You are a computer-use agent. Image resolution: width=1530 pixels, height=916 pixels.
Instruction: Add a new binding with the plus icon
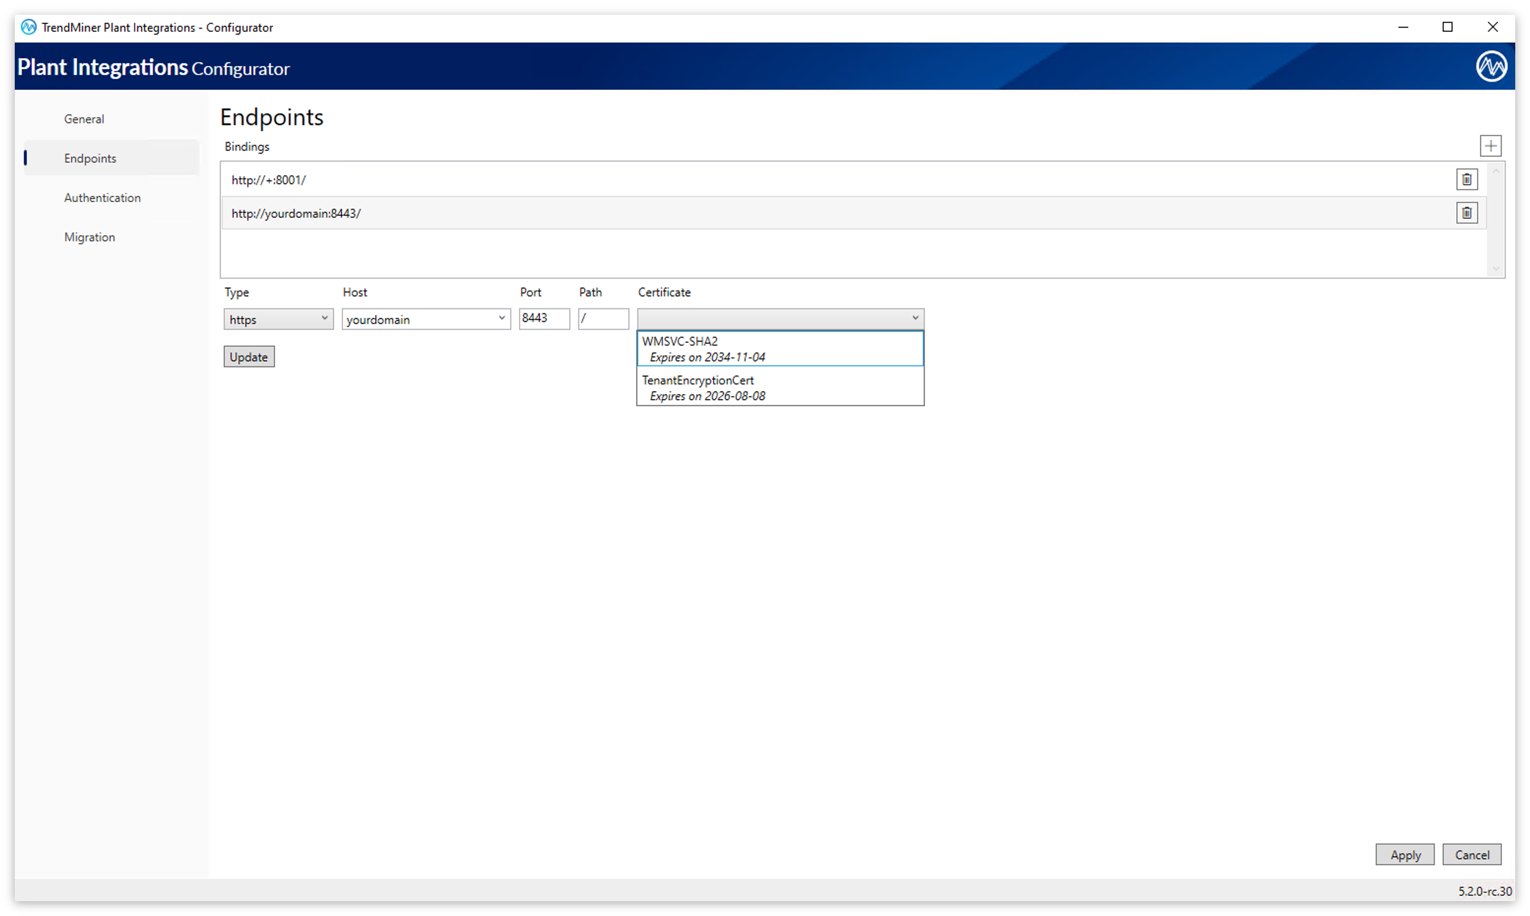pos(1491,146)
